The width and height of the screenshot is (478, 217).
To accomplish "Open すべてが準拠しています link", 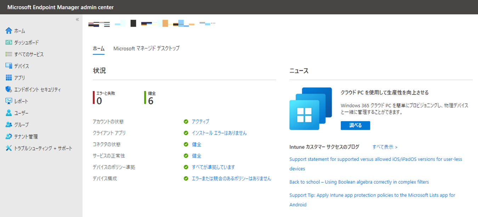I will tap(213, 167).
